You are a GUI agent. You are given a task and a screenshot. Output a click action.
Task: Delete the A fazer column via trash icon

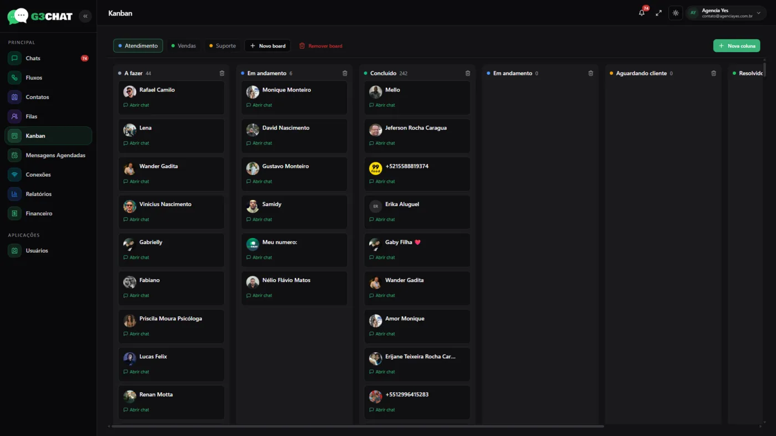[222, 73]
